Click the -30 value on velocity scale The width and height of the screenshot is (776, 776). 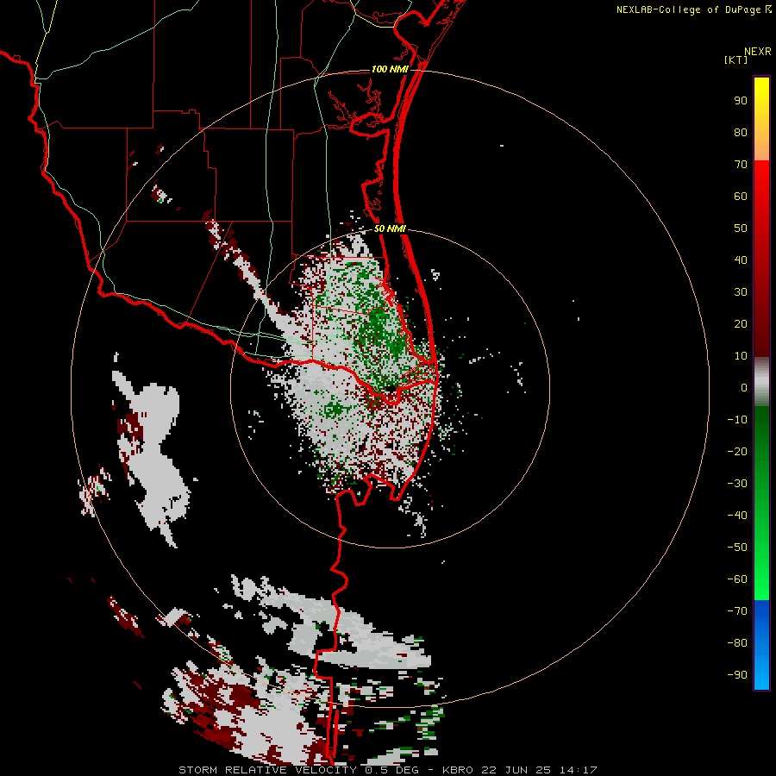(737, 484)
